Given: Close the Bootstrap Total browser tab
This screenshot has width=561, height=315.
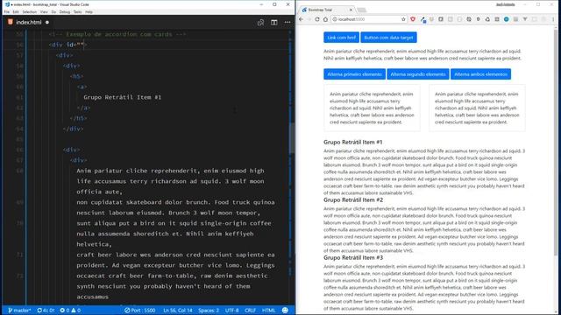Looking at the screenshot, I should tap(351, 10).
